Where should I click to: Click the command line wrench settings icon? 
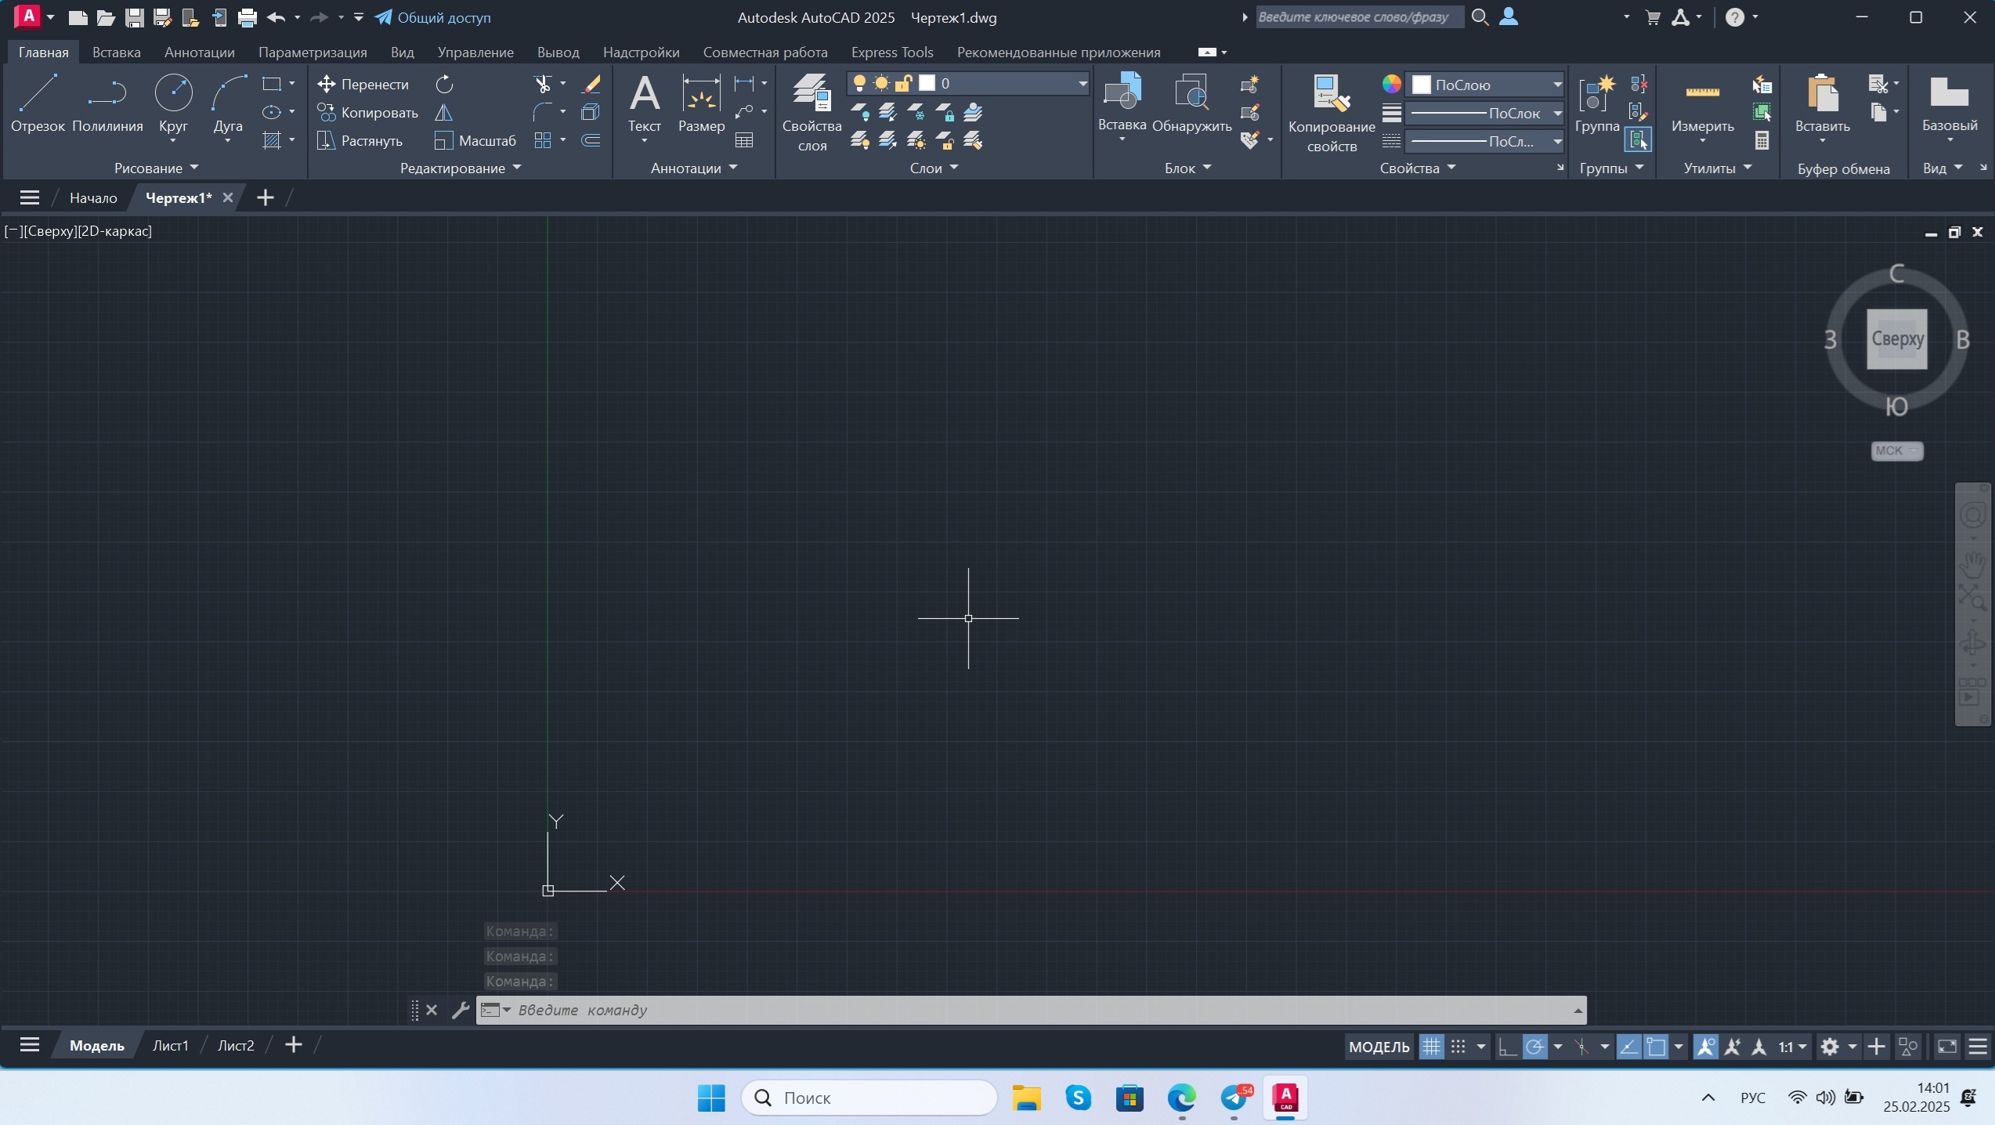click(461, 1010)
